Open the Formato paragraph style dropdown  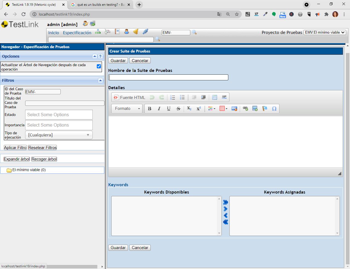(x=127, y=109)
